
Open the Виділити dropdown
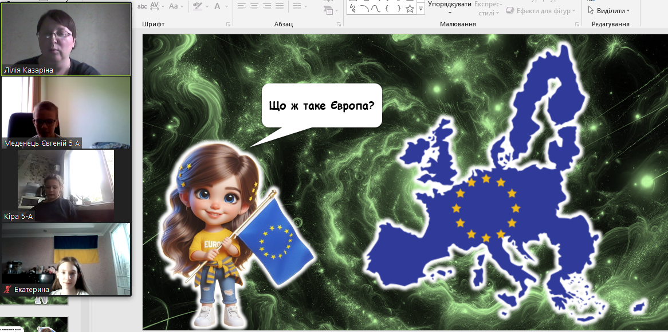612,11
